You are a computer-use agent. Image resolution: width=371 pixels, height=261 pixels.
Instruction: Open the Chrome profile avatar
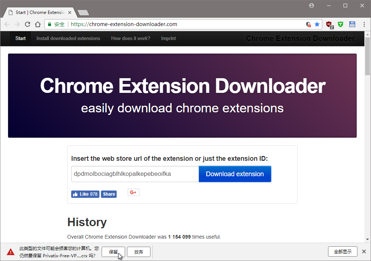point(312,6)
